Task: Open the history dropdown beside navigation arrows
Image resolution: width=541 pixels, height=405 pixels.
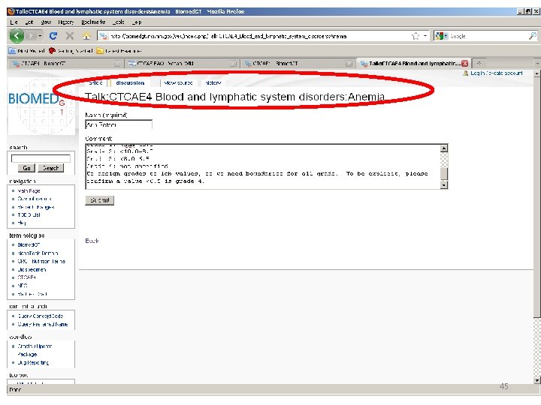Action: pos(40,36)
